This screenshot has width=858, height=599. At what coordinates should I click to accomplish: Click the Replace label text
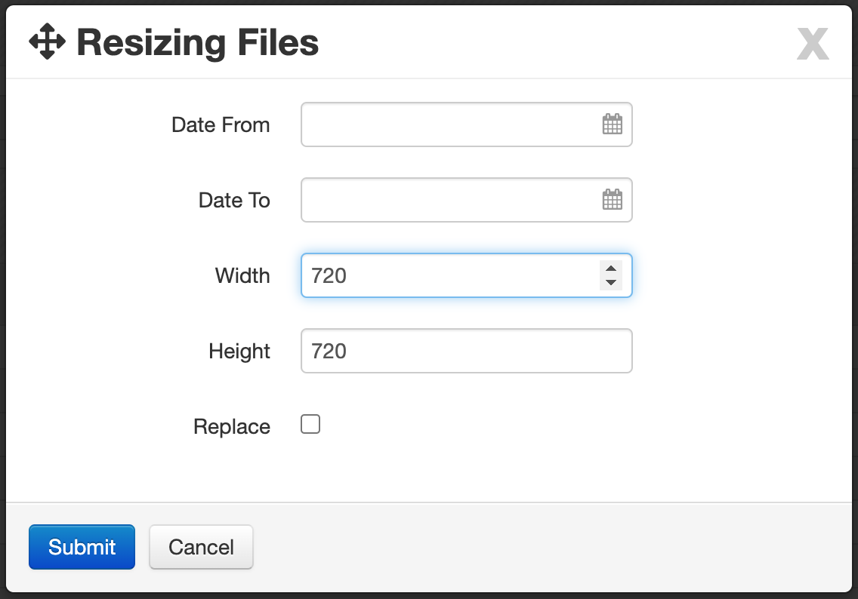click(x=231, y=427)
